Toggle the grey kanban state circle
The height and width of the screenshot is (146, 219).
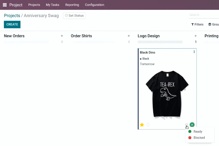click(187, 125)
